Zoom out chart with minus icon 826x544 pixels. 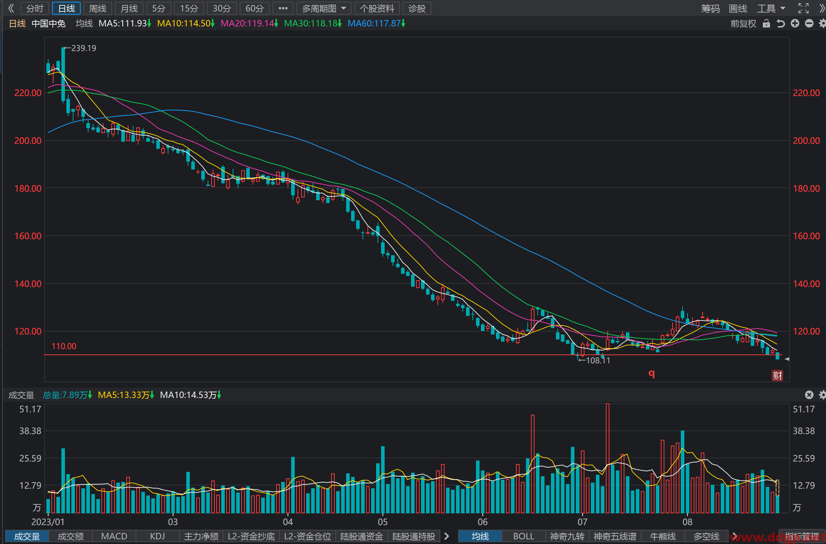tap(809, 24)
